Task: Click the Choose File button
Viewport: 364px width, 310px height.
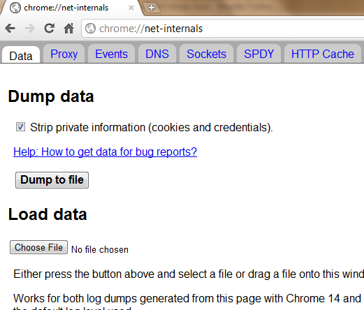Action: pos(38,247)
